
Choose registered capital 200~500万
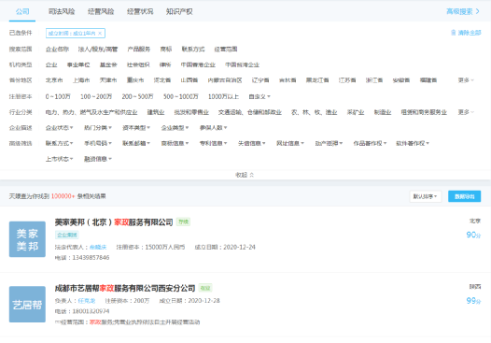coord(137,96)
